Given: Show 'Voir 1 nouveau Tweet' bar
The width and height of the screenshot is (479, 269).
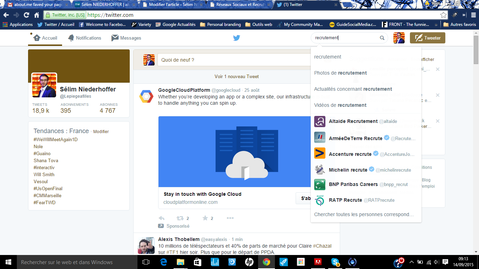Looking at the screenshot, I should (x=237, y=76).
